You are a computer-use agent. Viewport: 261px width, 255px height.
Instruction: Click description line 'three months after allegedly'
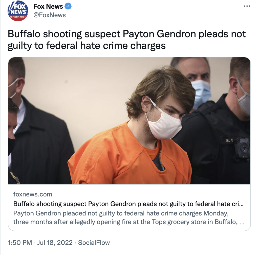[129, 222]
